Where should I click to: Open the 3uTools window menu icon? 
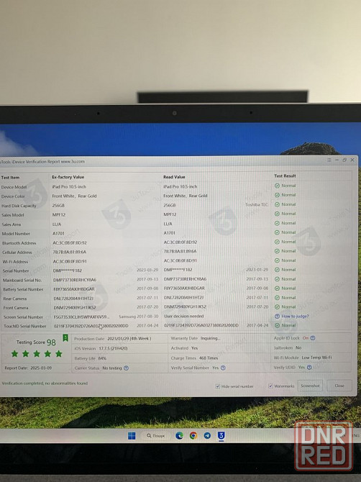coord(329,160)
